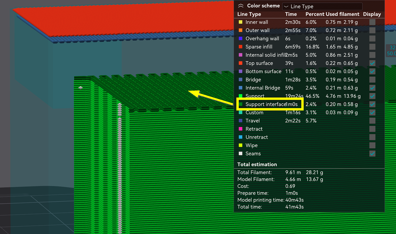The image size is (396, 234).
Task: Click the pink Retract color swatch
Action: click(240, 129)
